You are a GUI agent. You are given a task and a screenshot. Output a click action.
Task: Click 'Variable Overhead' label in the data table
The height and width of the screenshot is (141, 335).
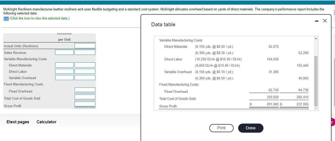(178, 72)
